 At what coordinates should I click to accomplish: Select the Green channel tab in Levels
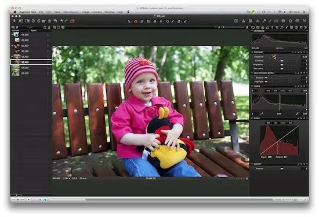[x=283, y=91]
